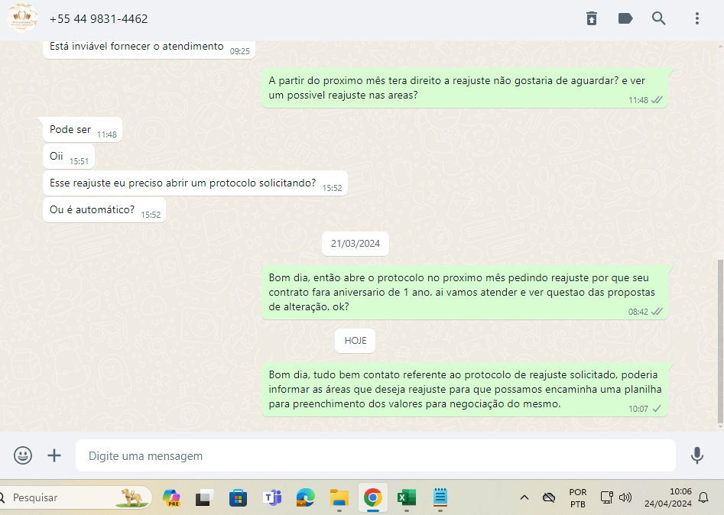Click the crossed-out cloud sync tray icon
The height and width of the screenshot is (515, 724).
click(x=549, y=497)
